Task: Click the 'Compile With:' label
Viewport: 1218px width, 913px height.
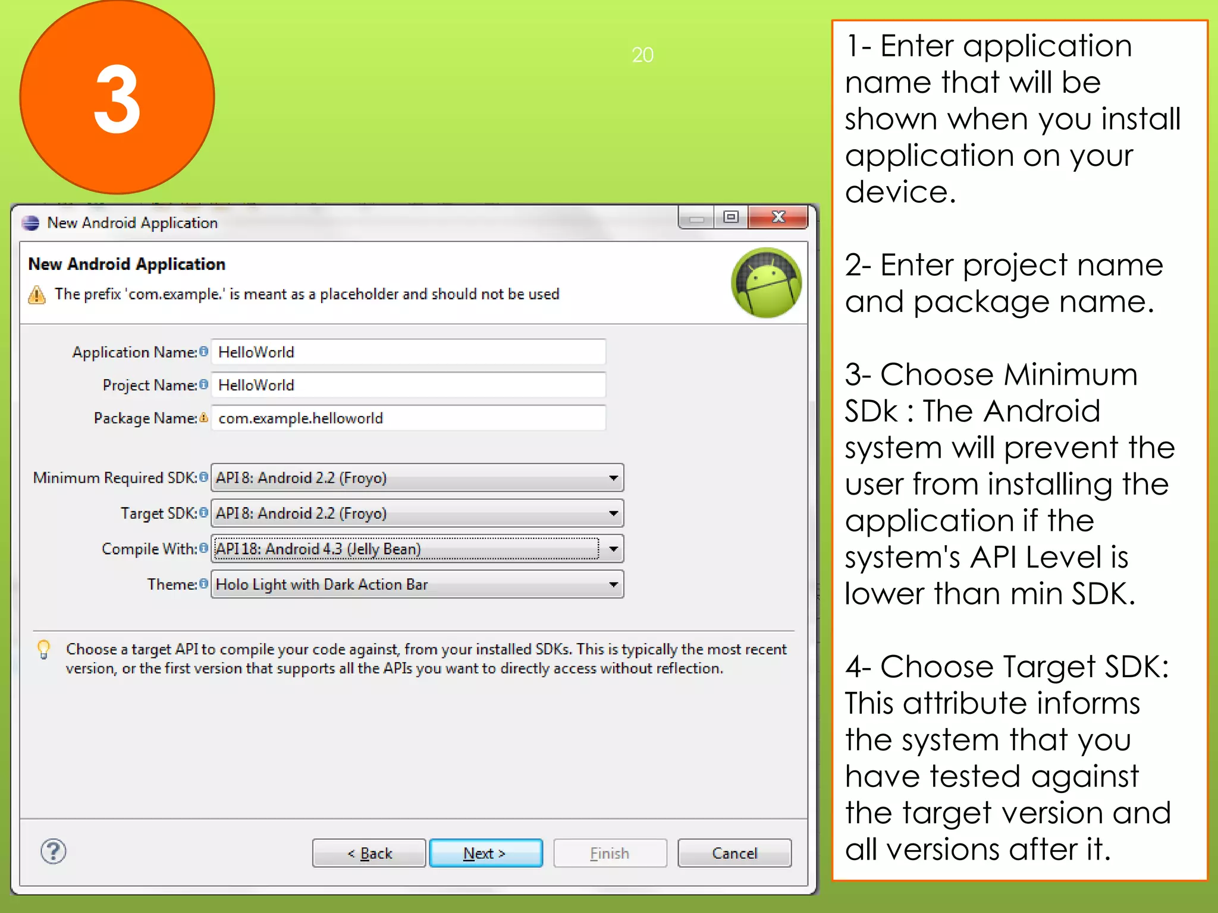Action: pos(149,549)
